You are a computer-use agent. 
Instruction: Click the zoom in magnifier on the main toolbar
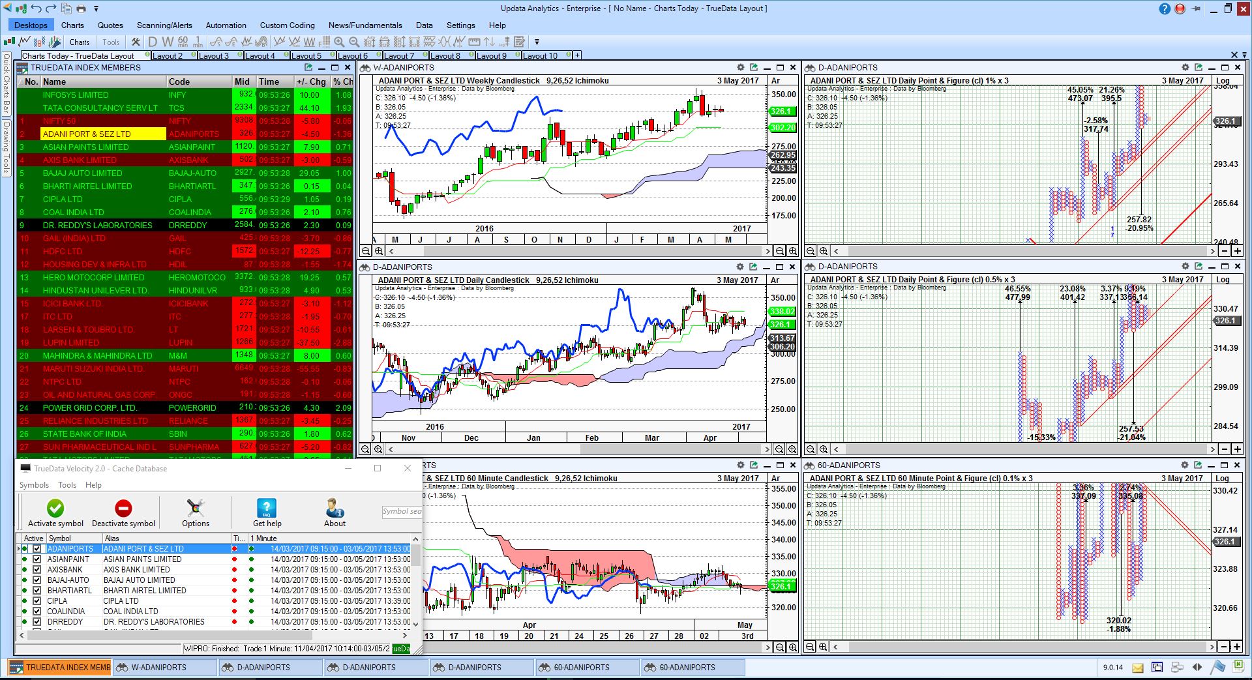339,42
